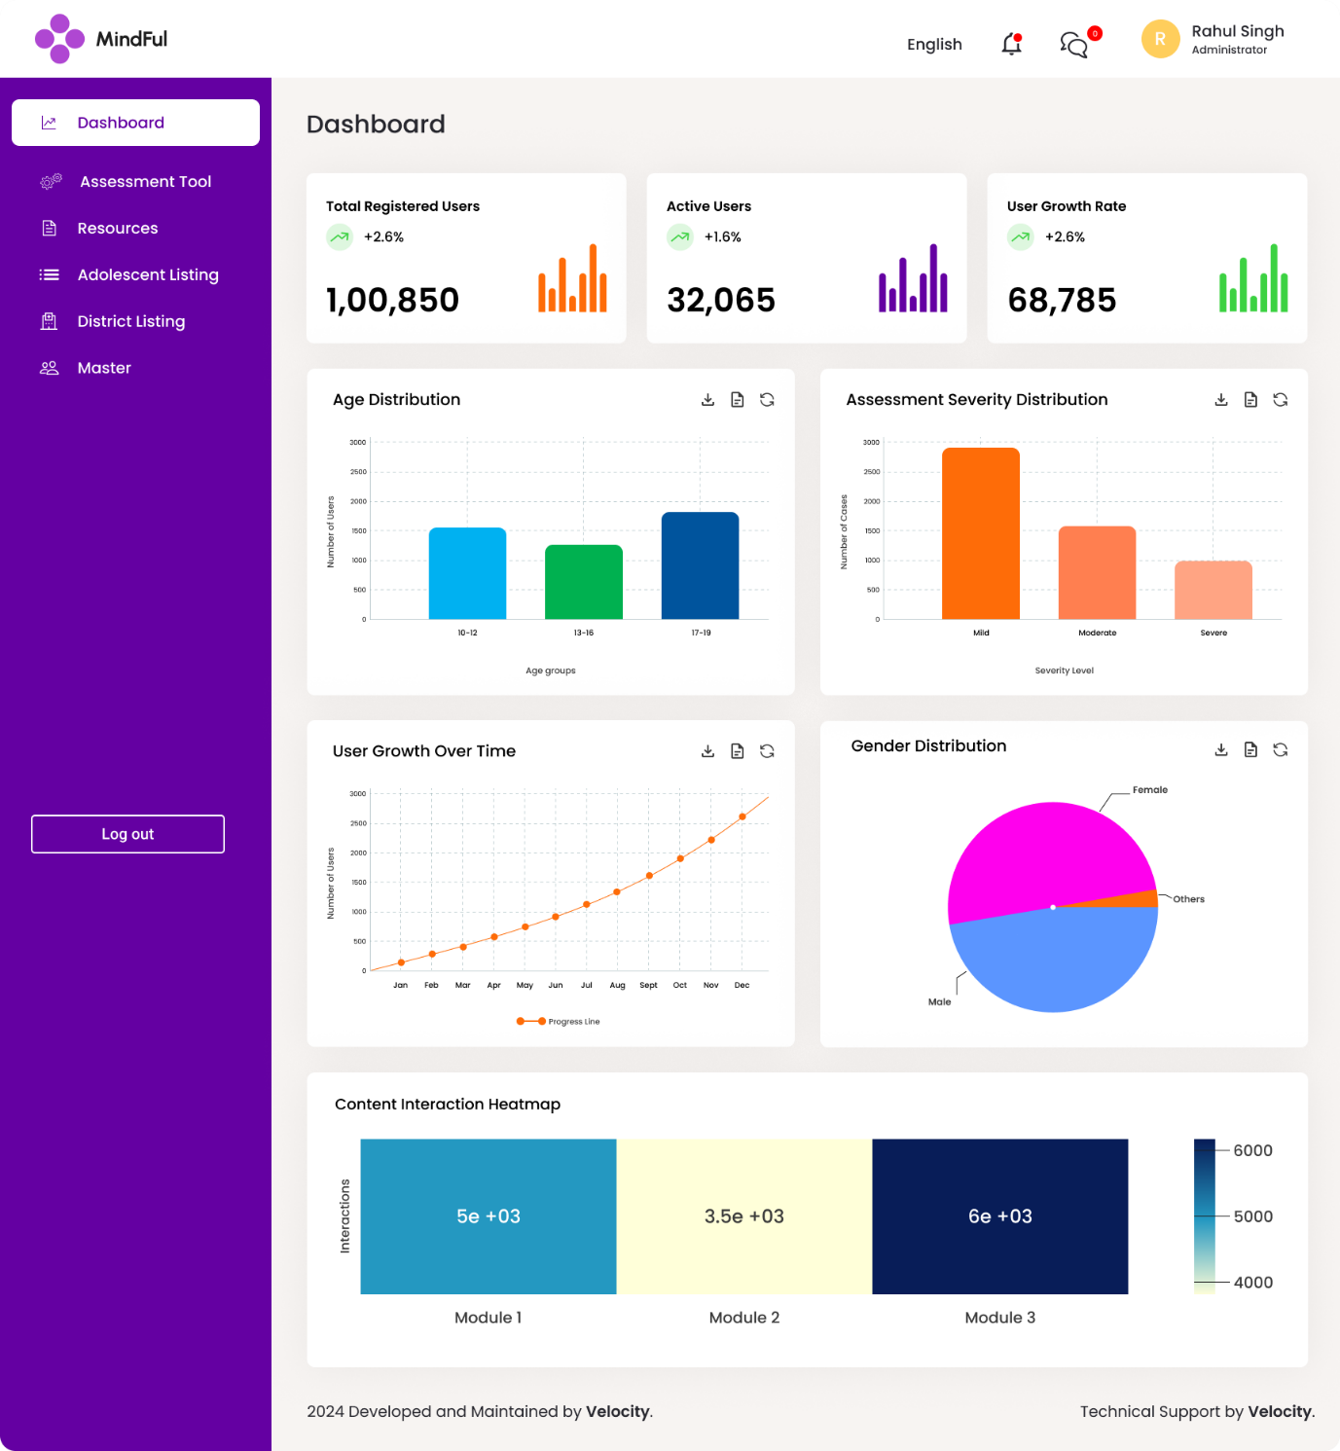
Task: Open the Rahul Singh profile menu
Action: (x=1214, y=39)
